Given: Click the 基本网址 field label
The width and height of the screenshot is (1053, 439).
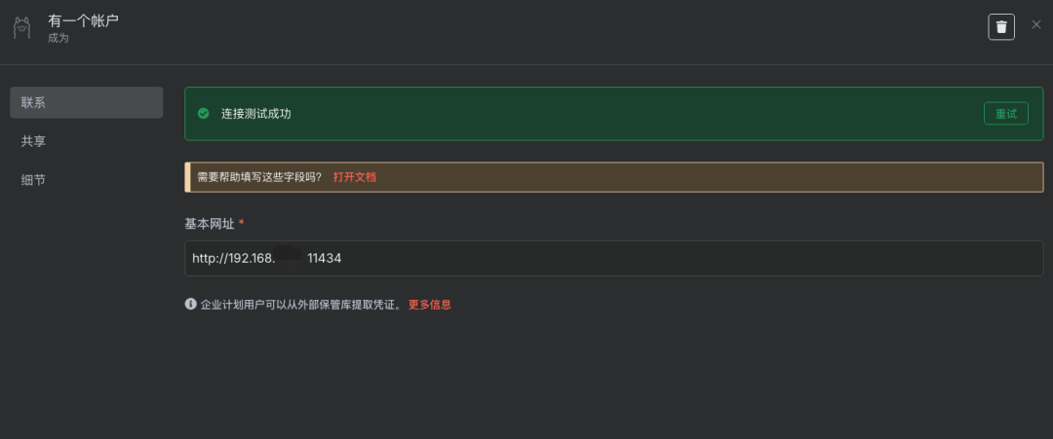Looking at the screenshot, I should 209,224.
